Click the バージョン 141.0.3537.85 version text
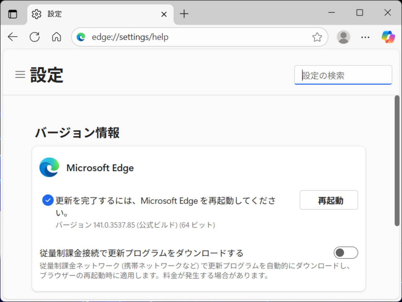Screen dimensions: 402x302 coord(135,225)
